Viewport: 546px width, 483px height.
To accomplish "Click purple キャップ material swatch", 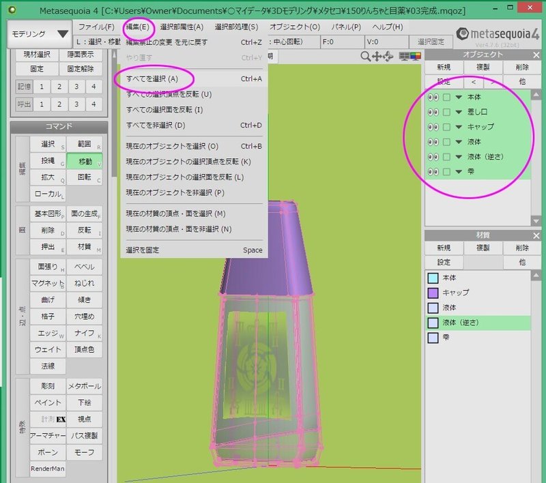I will (433, 293).
